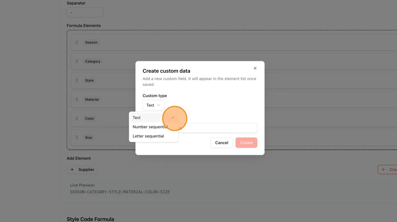Open the Custom type dropdown
The width and height of the screenshot is (397, 222).
click(153, 105)
